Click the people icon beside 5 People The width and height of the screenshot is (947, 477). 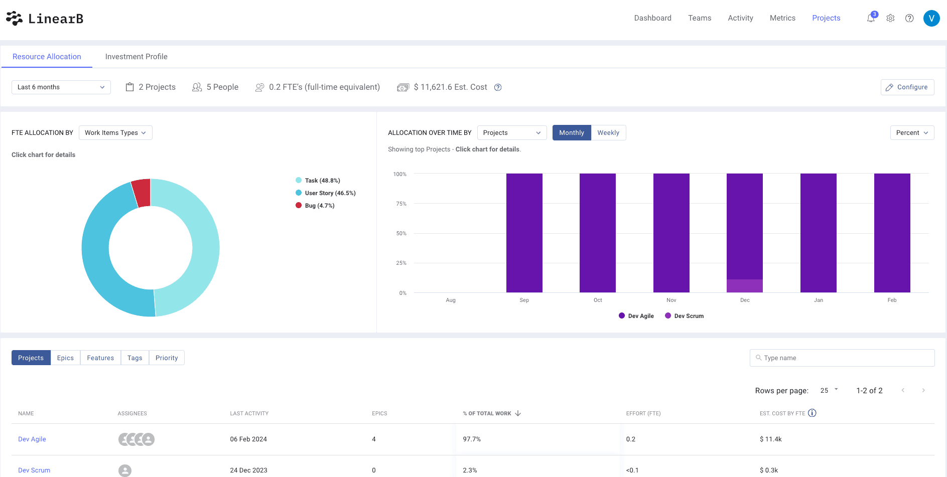click(x=197, y=87)
